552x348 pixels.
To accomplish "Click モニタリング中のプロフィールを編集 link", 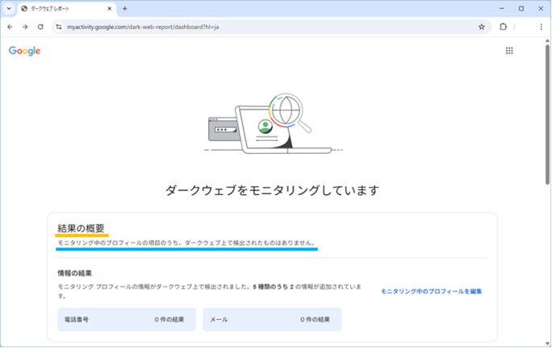I will (431, 291).
